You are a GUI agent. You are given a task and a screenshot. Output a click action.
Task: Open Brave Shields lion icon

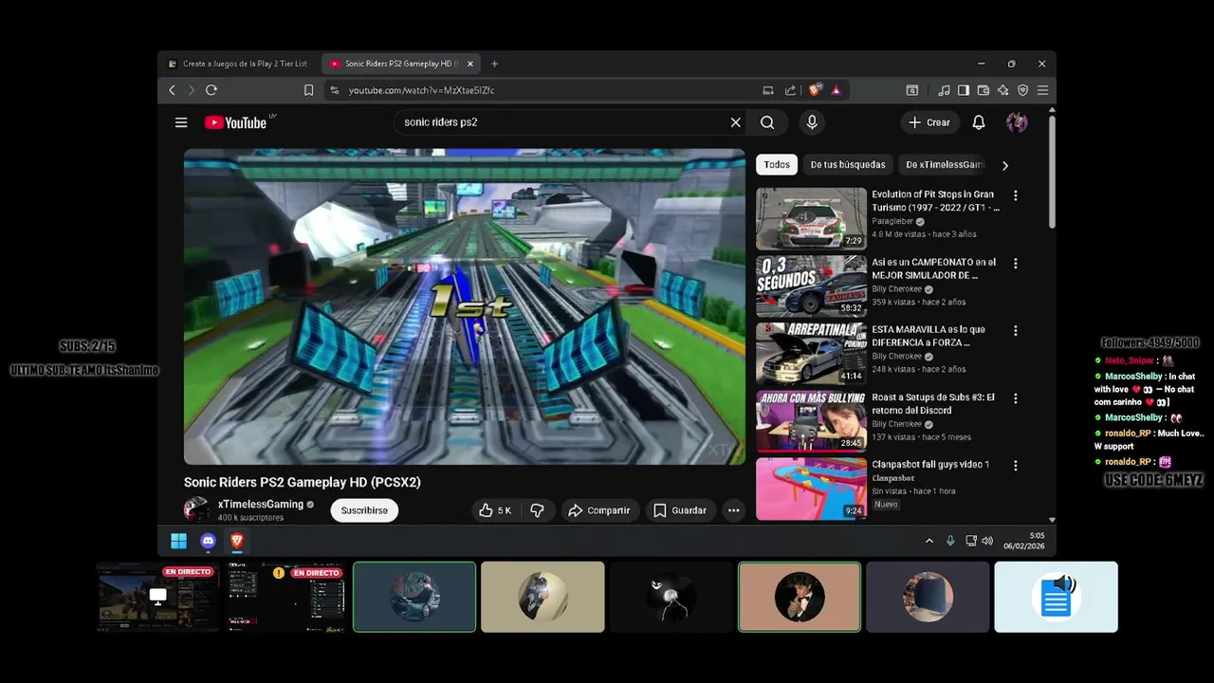815,90
